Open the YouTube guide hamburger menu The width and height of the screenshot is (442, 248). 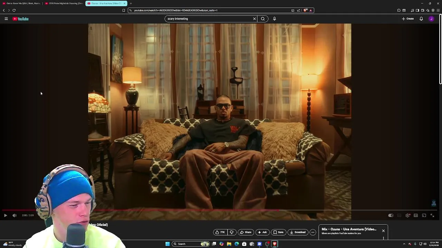[6, 19]
